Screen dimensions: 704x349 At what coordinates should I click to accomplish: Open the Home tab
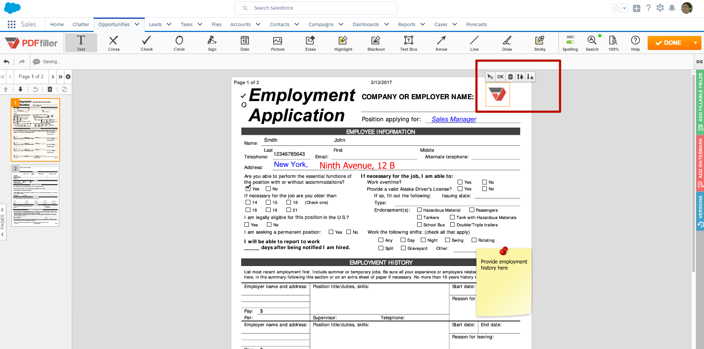point(57,24)
